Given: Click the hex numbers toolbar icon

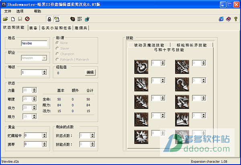Looking at the screenshot, I should click(x=80, y=19).
